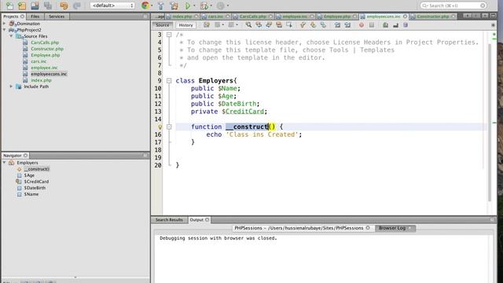This screenshot has height=283, width=503.
Task: Open the employee.inc editor tab
Action: [x=295, y=17]
